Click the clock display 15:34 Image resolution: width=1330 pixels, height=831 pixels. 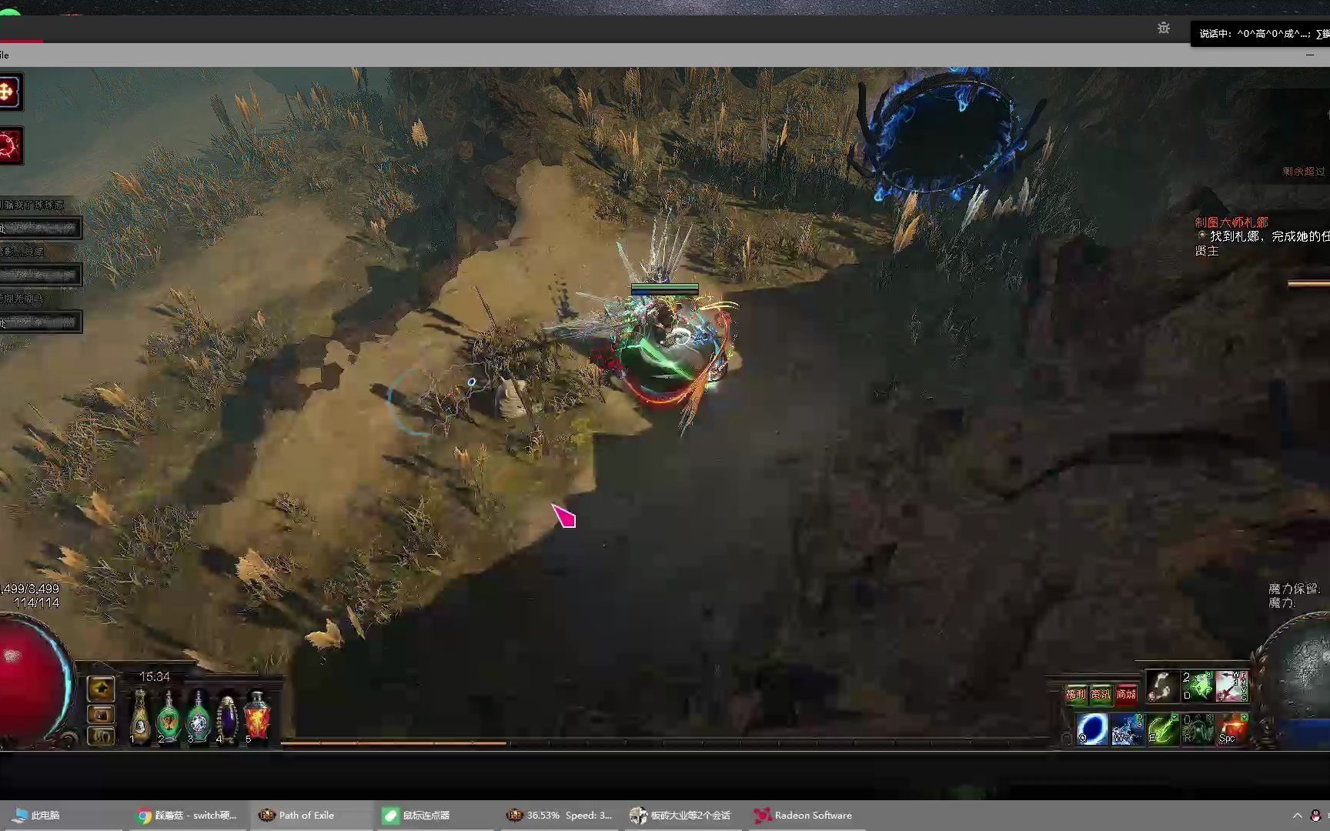point(154,676)
